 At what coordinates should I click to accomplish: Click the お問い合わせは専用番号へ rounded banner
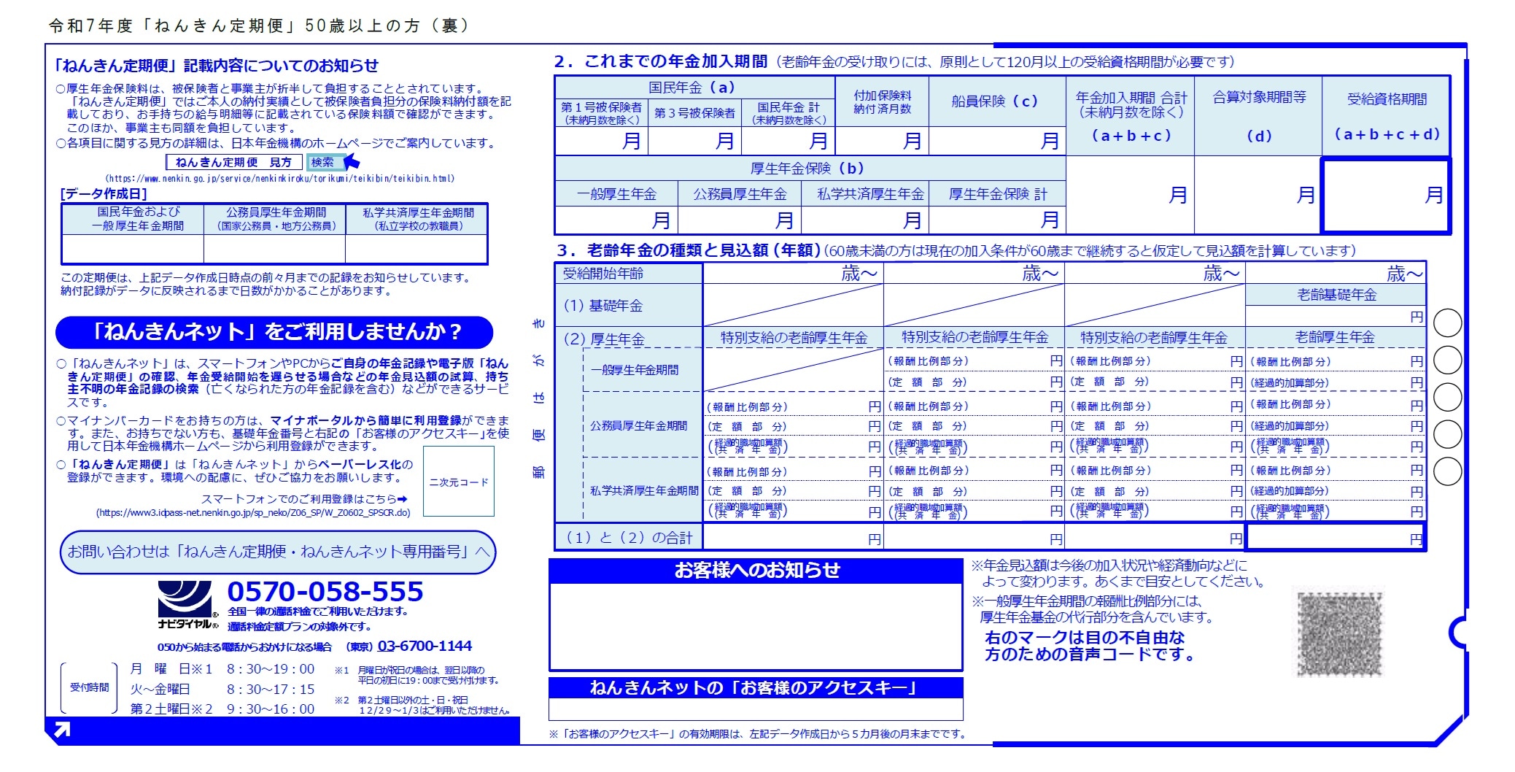pos(277,552)
